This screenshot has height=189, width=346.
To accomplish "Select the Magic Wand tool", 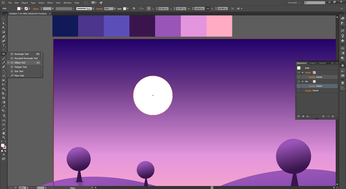I will (x=3, y=28).
